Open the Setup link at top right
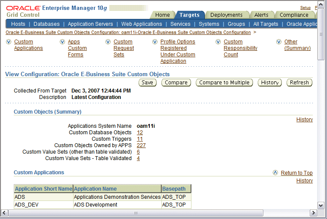Screen dimensions: 327x219 point(305,8)
